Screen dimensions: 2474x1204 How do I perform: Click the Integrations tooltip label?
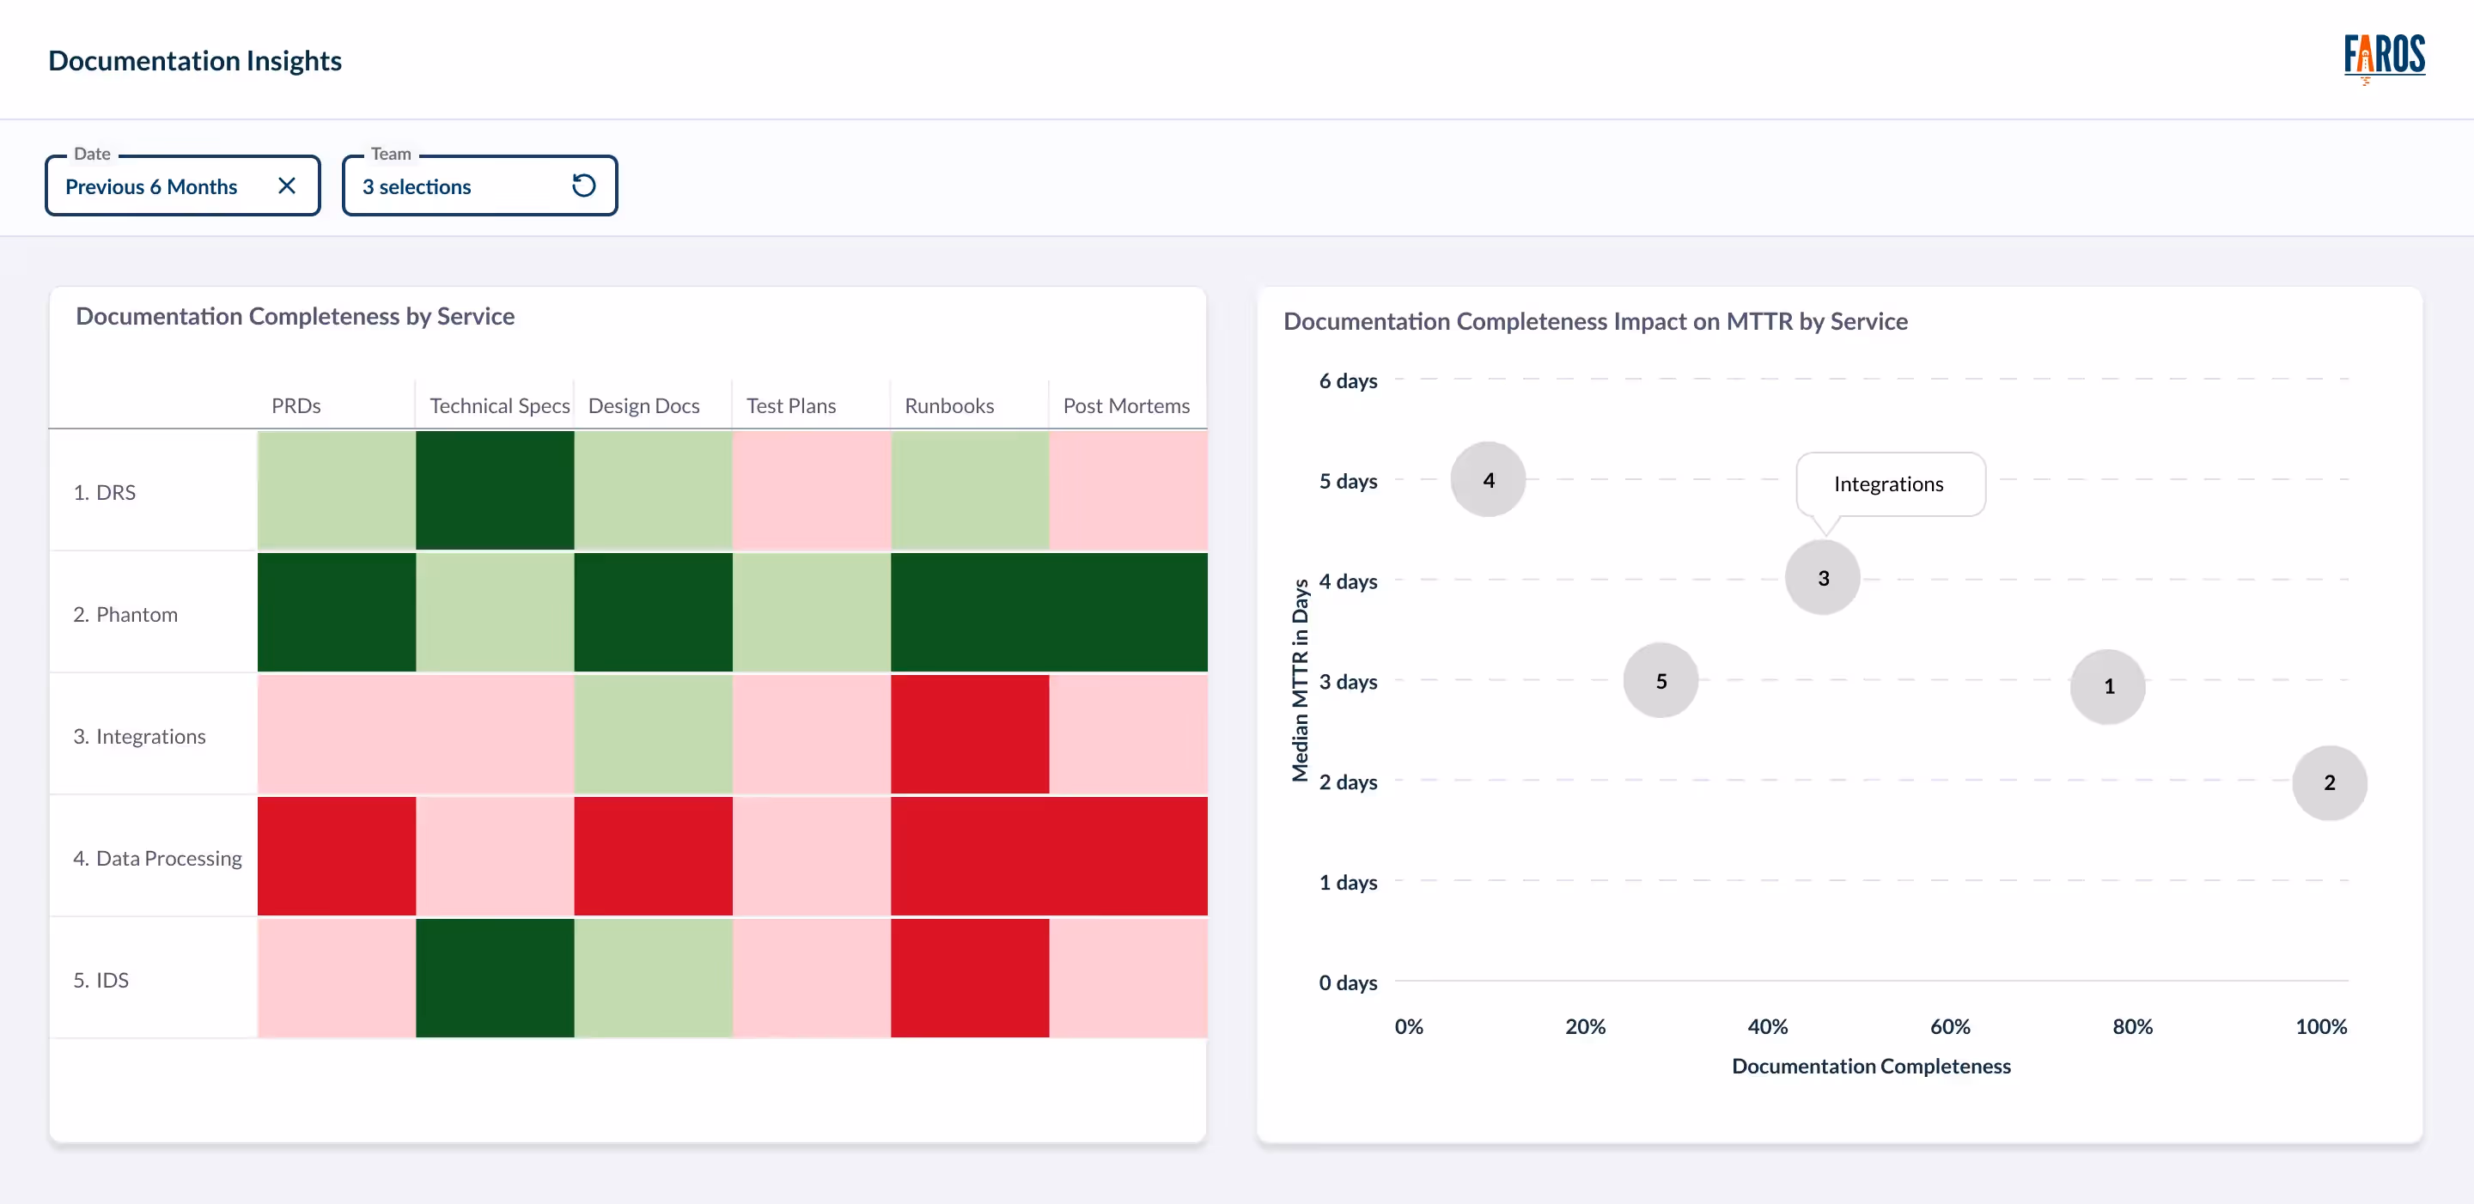(x=1888, y=485)
